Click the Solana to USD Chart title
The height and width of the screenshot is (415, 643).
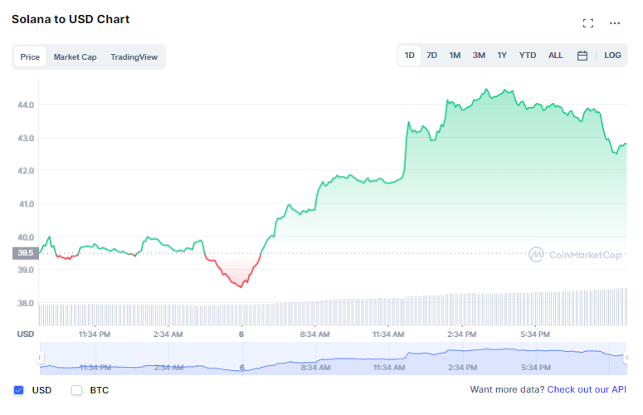71,19
